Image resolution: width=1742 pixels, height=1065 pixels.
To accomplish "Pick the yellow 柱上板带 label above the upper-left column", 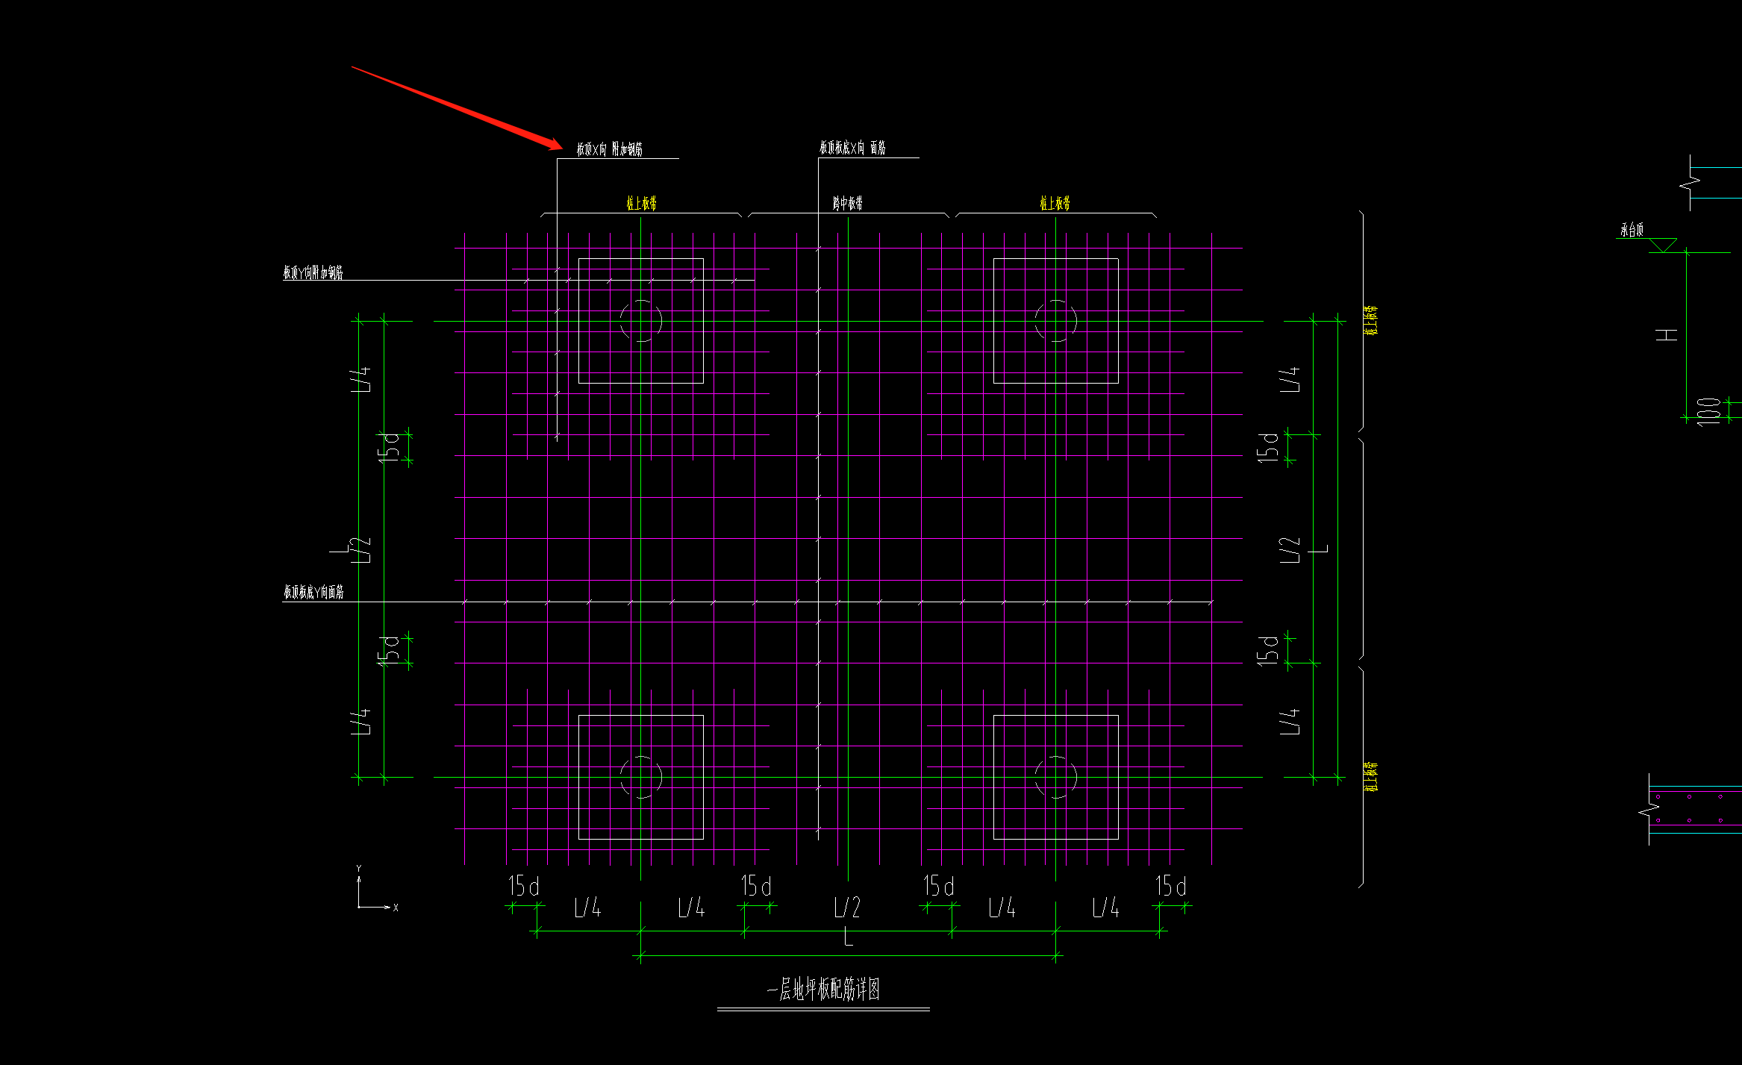I will click(641, 203).
